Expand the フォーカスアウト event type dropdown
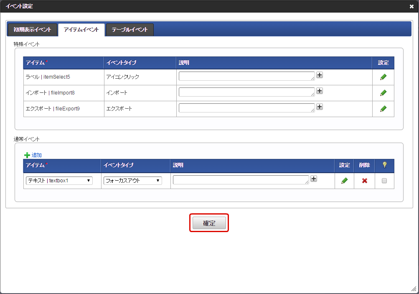Image resolution: width=419 pixels, height=294 pixels. point(132,181)
